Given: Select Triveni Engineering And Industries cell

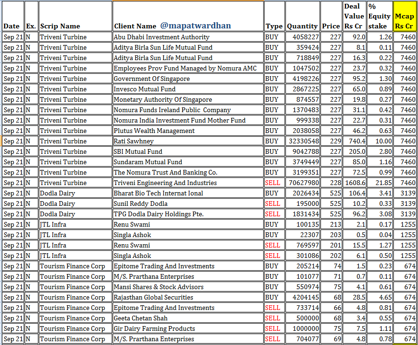Looking at the screenshot, I should coord(188,183).
